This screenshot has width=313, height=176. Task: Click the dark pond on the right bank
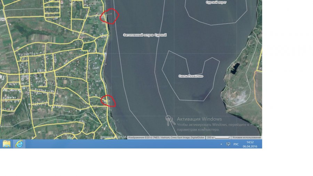235,67
